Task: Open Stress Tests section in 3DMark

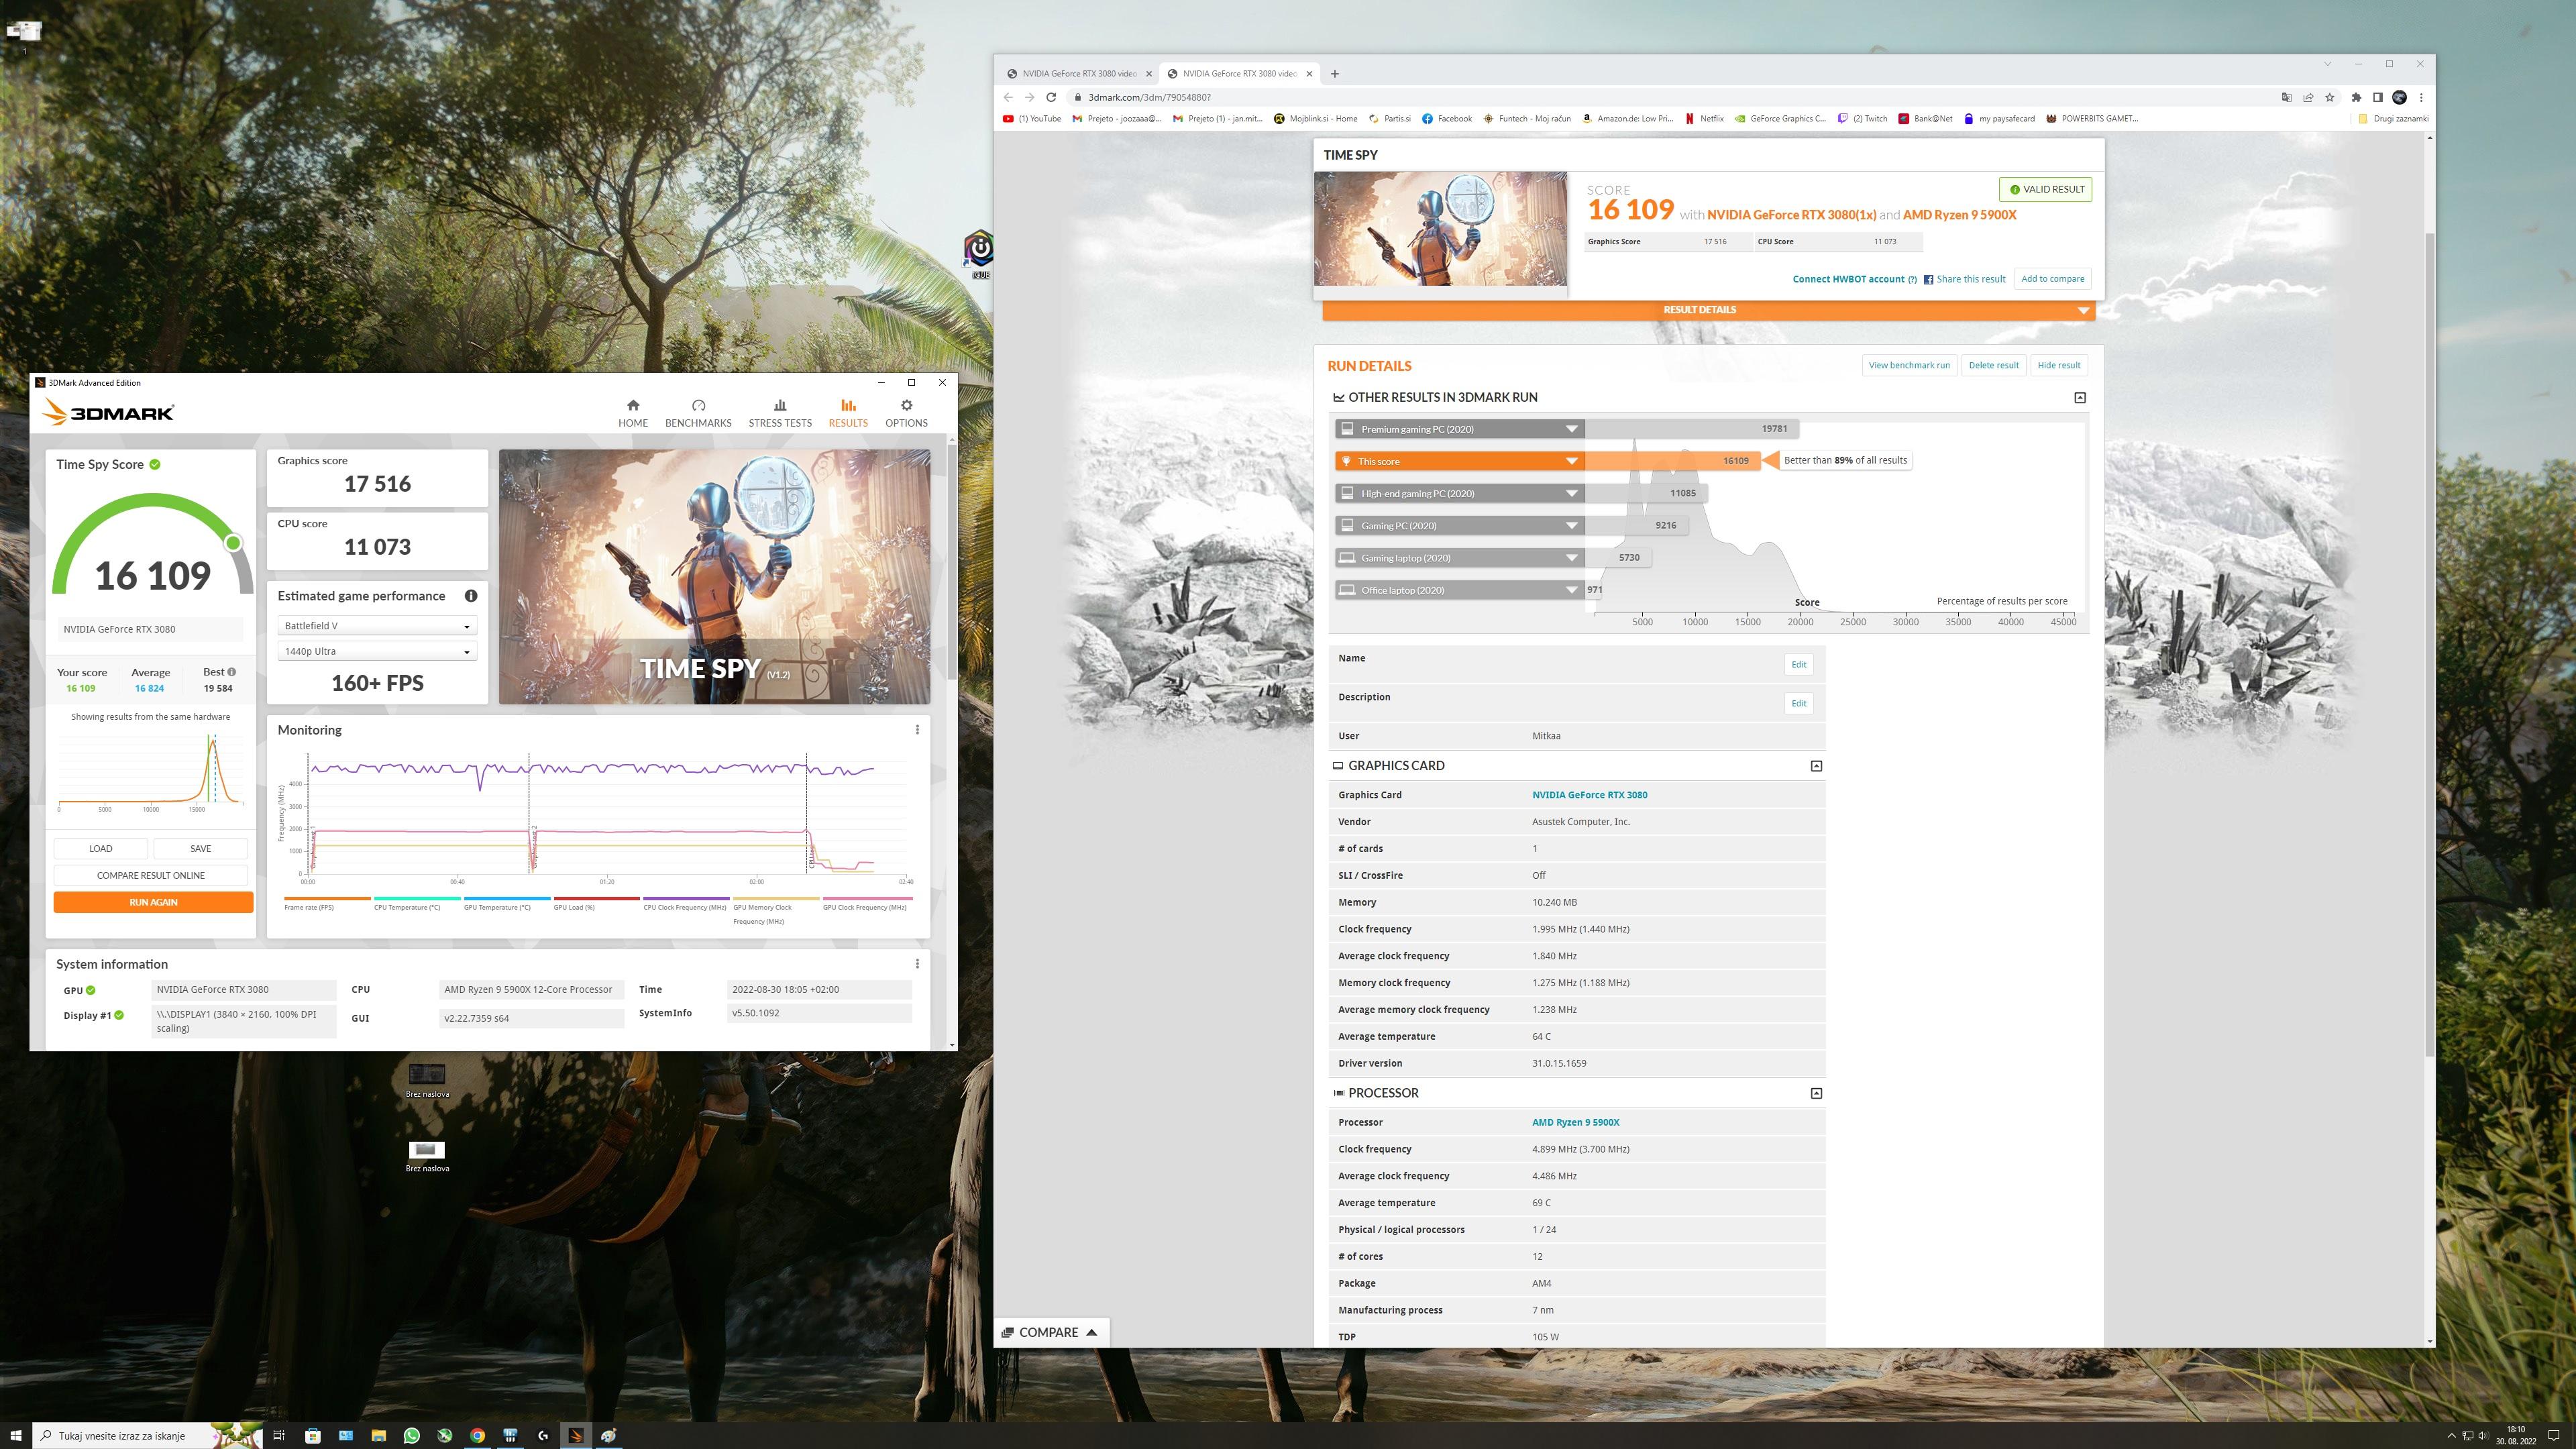Action: pos(780,413)
